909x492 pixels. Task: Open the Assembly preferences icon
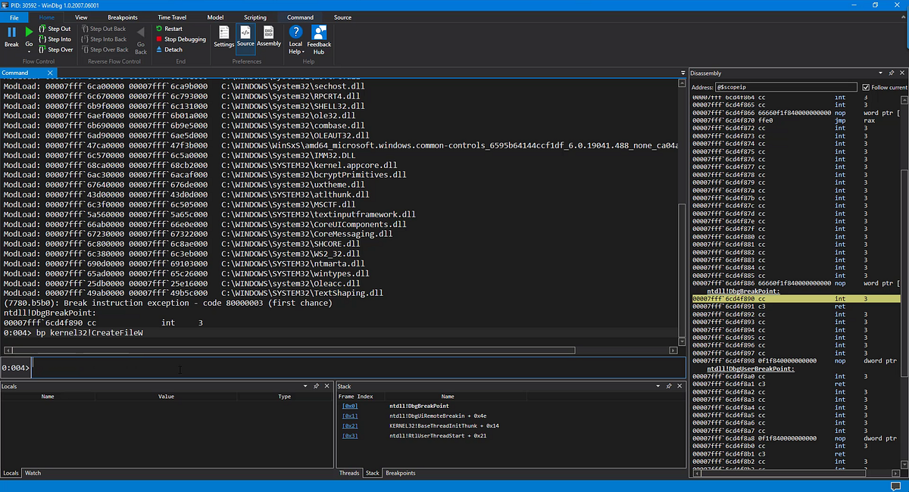pos(269,33)
